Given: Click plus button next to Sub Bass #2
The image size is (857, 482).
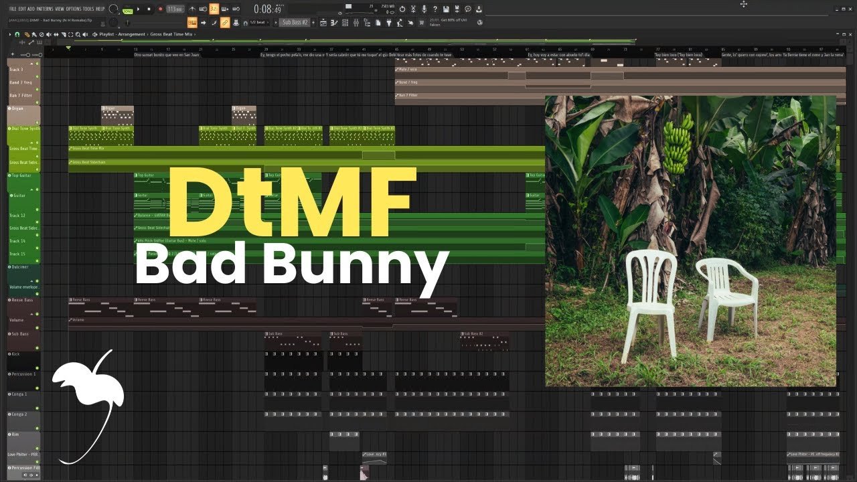Looking at the screenshot, I should pyautogui.click(x=313, y=22).
